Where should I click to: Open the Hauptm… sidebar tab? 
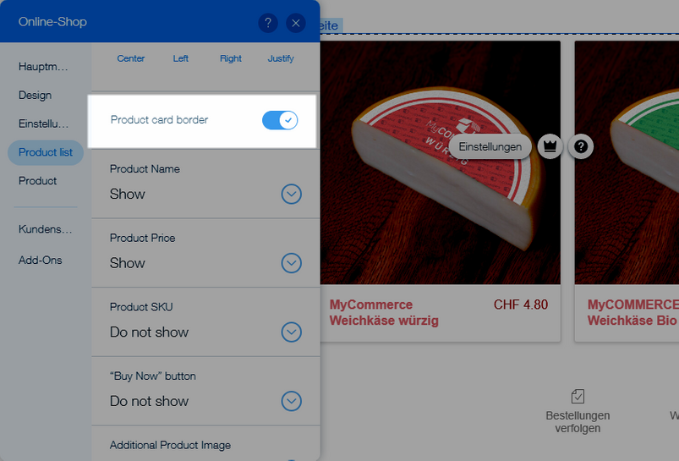pos(43,67)
